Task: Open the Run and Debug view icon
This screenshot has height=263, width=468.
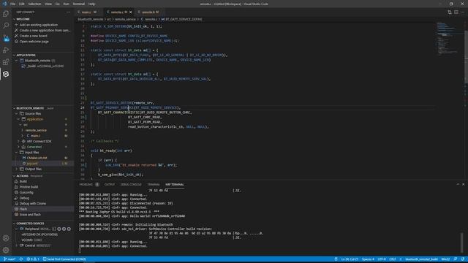Action: 6,50
